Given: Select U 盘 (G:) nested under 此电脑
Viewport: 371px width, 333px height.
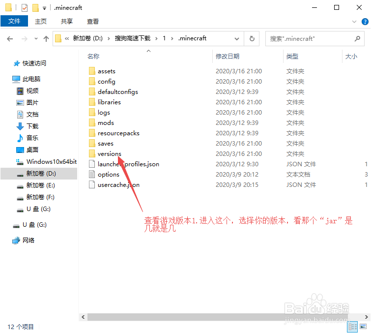Looking at the screenshot, I should 38,209.
